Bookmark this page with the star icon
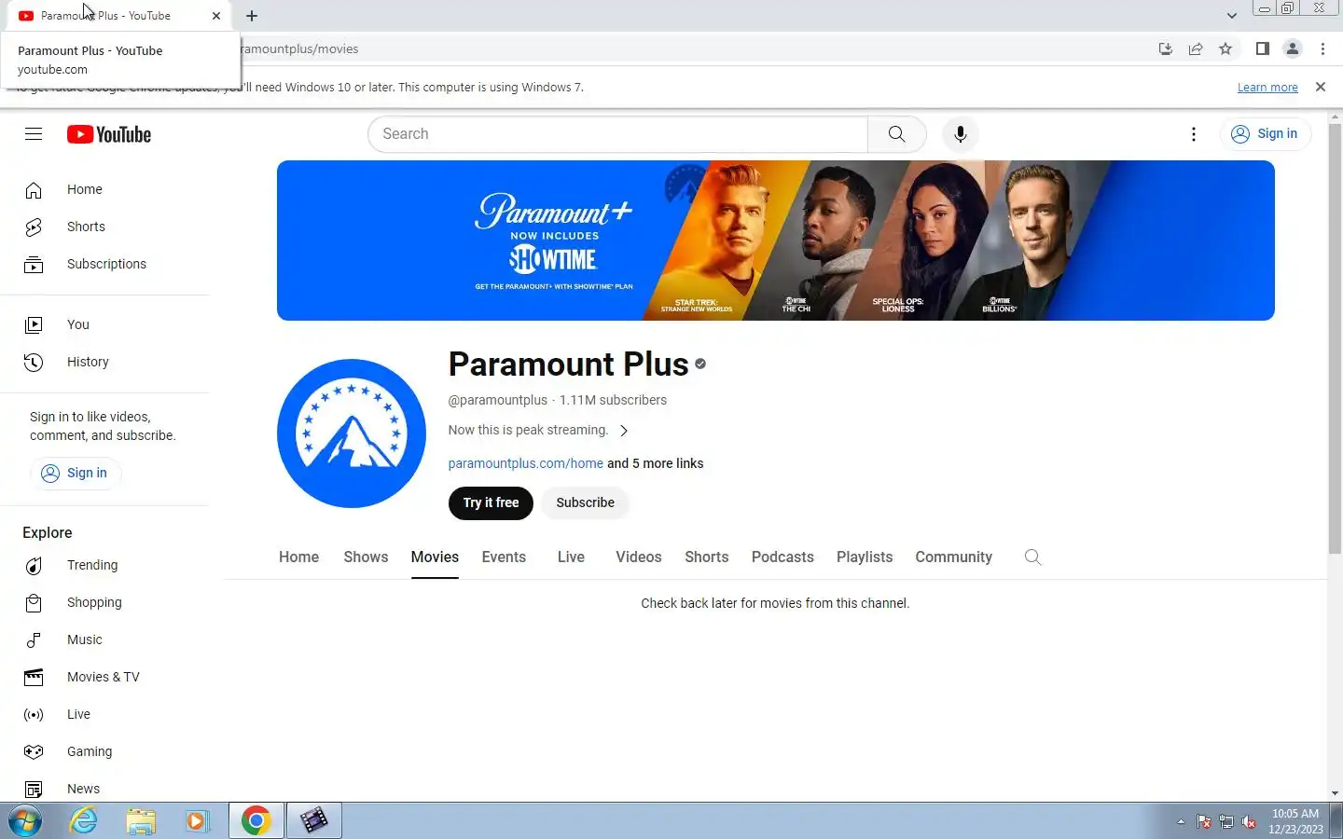 pos(1225,48)
